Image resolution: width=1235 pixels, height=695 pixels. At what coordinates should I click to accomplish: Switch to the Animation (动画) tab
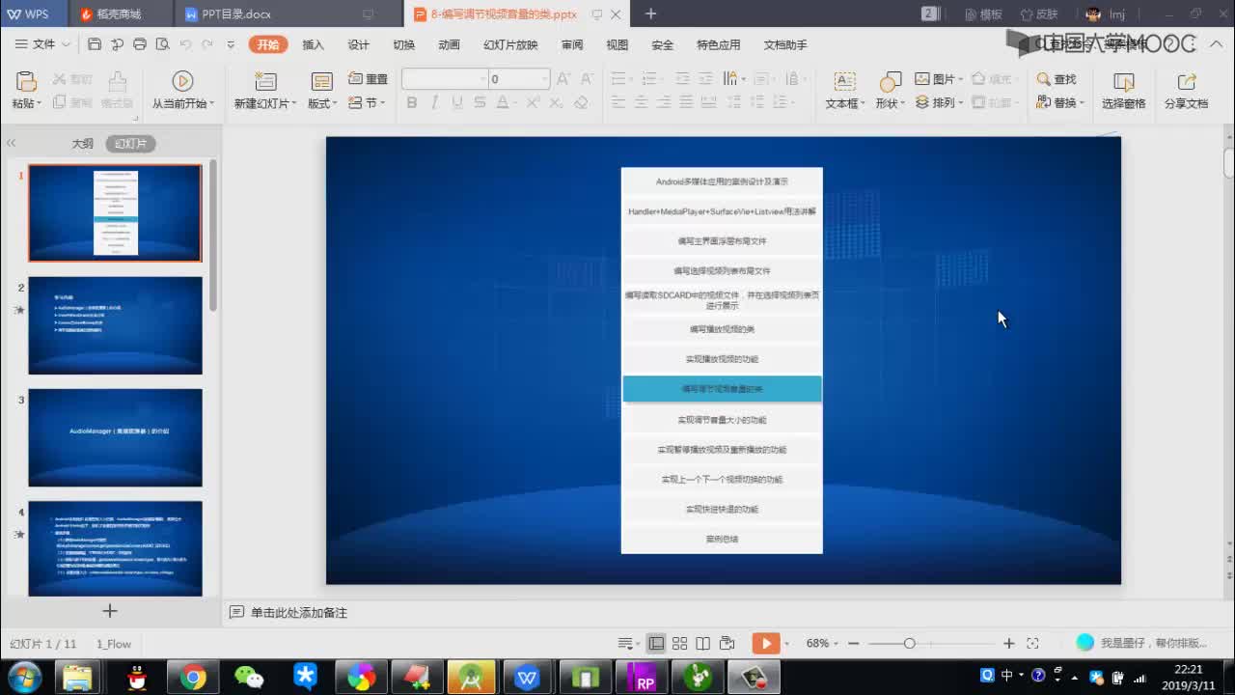tap(449, 44)
